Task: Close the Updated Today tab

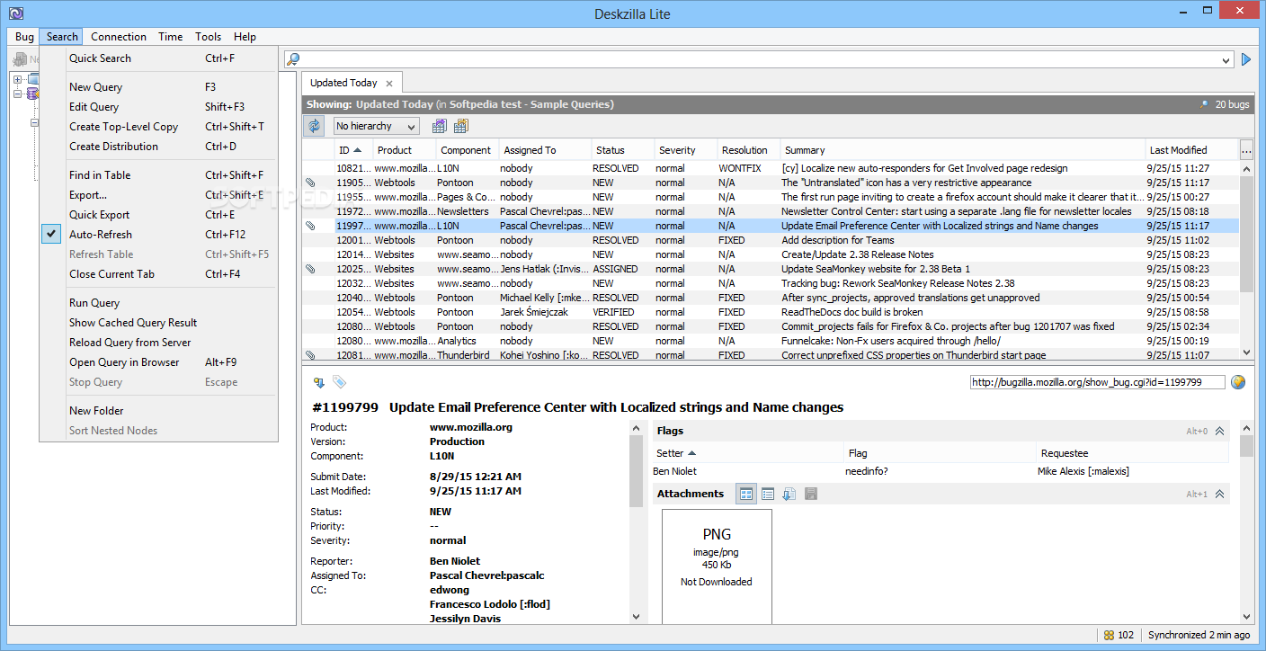Action: point(389,84)
